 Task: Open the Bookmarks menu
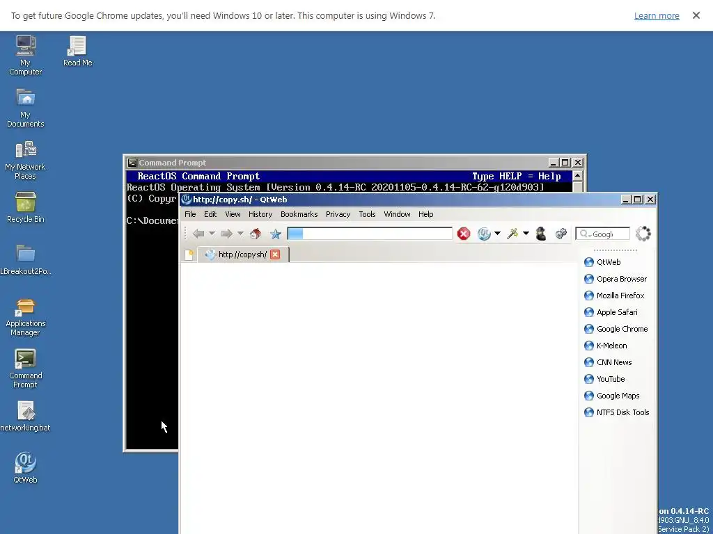299,214
